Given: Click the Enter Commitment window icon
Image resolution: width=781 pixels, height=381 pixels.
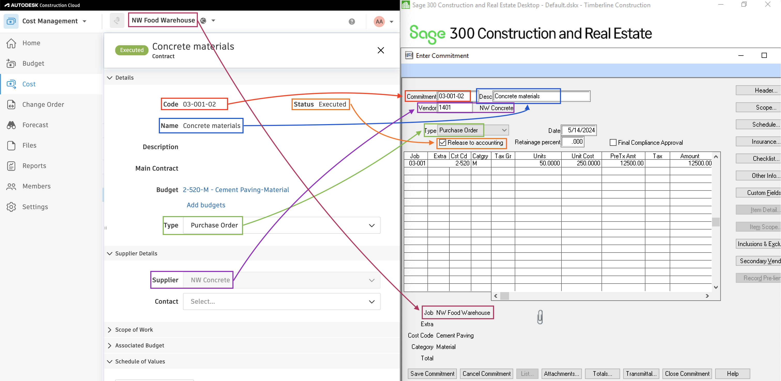Looking at the screenshot, I should point(409,55).
